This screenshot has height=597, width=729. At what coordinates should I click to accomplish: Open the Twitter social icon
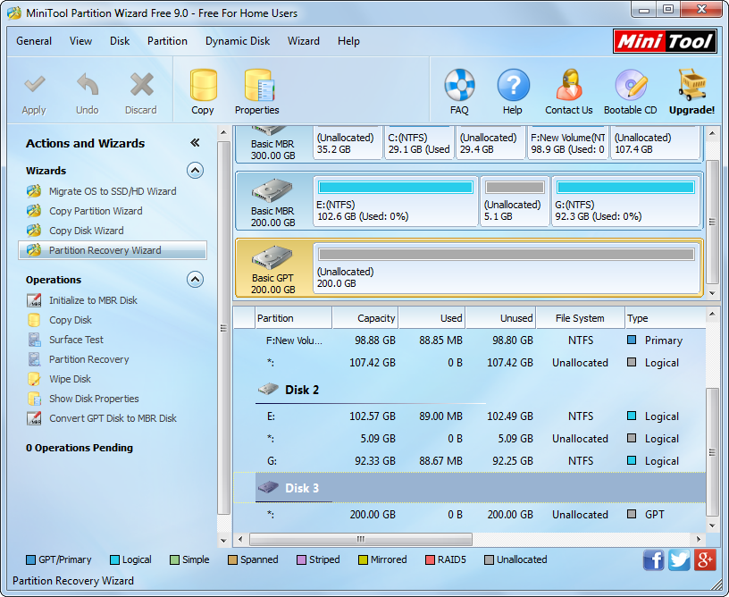pyautogui.click(x=679, y=560)
